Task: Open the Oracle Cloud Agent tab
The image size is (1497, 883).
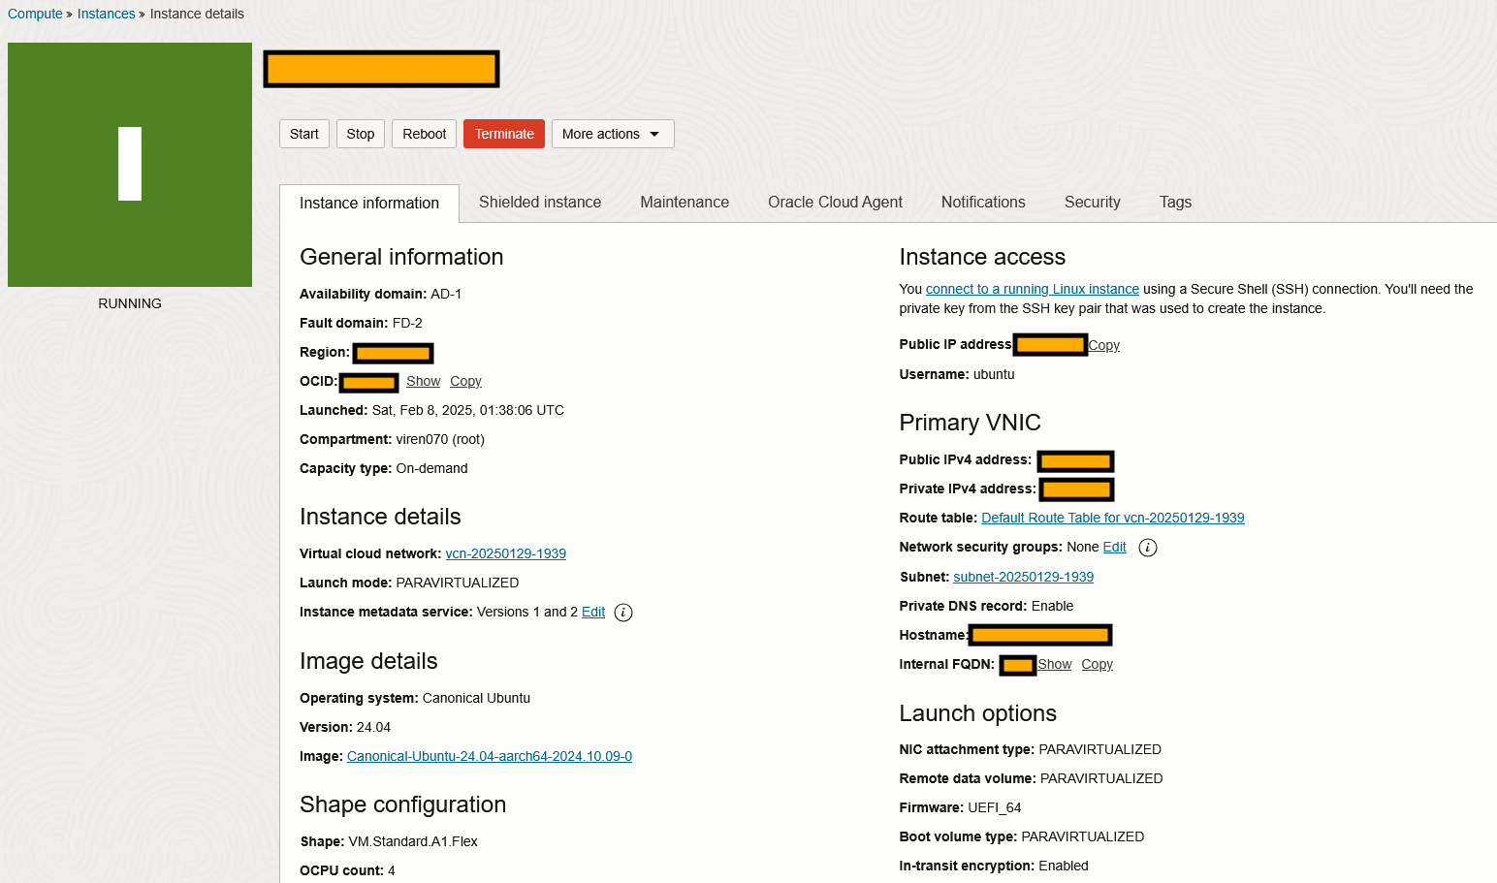Action: (835, 202)
